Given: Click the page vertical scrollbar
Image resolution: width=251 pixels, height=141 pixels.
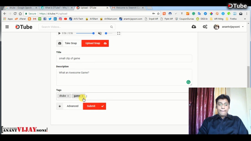Looking at the screenshot, I should (248, 77).
